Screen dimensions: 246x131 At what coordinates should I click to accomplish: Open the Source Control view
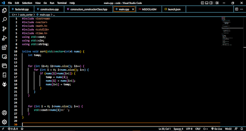[x=4, y=29]
